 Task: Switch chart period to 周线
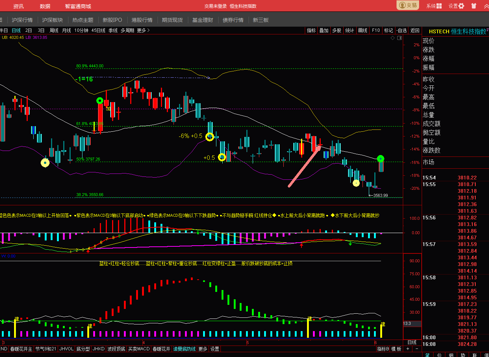pos(54,30)
